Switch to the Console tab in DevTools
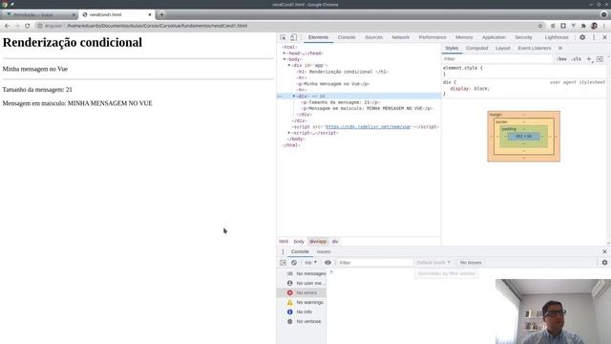 tap(347, 37)
